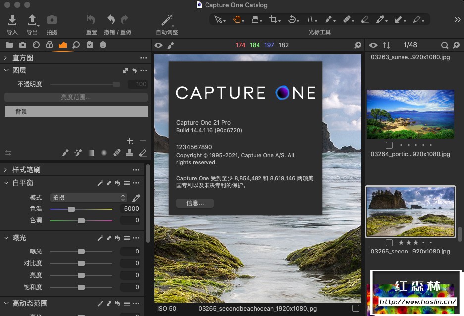Toggle viewer eye icon above the image
This screenshot has width=464, height=316.
(158, 45)
